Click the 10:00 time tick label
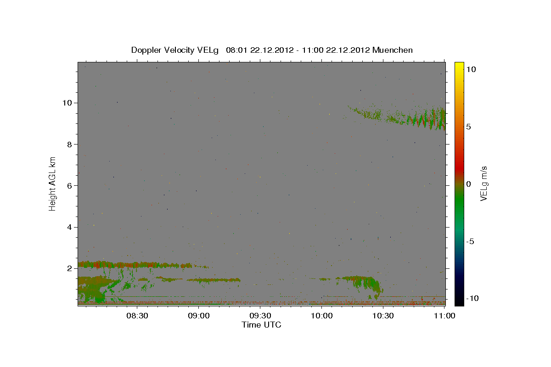The width and height of the screenshot is (551, 367). pos(321,316)
